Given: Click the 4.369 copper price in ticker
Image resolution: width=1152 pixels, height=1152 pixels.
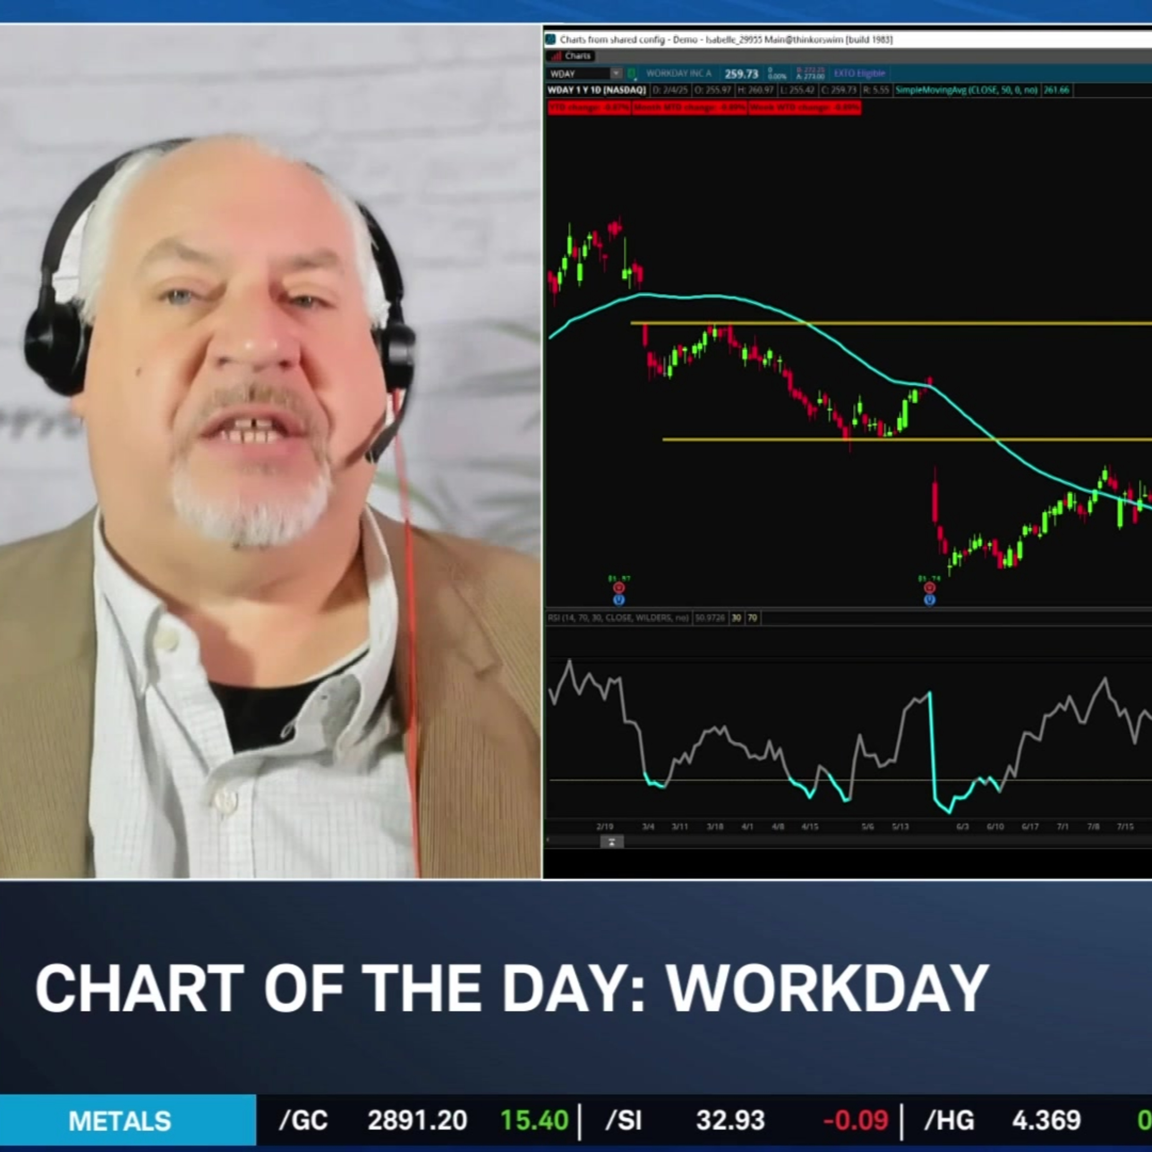Looking at the screenshot, I should click(x=1046, y=1121).
